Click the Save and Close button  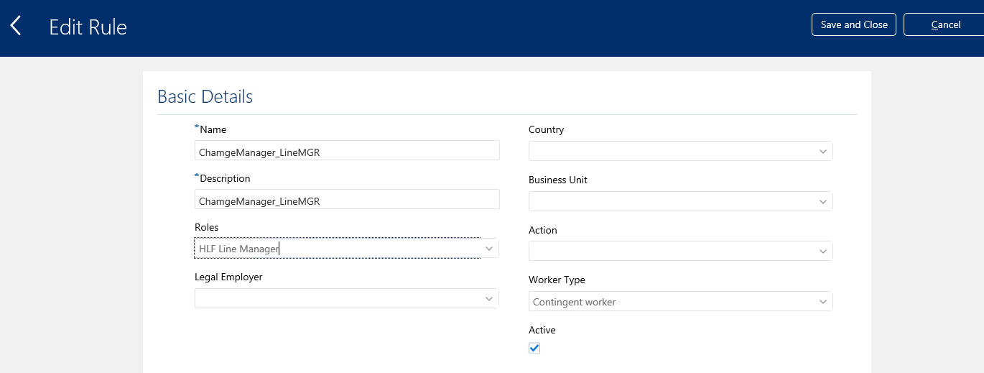tap(854, 24)
